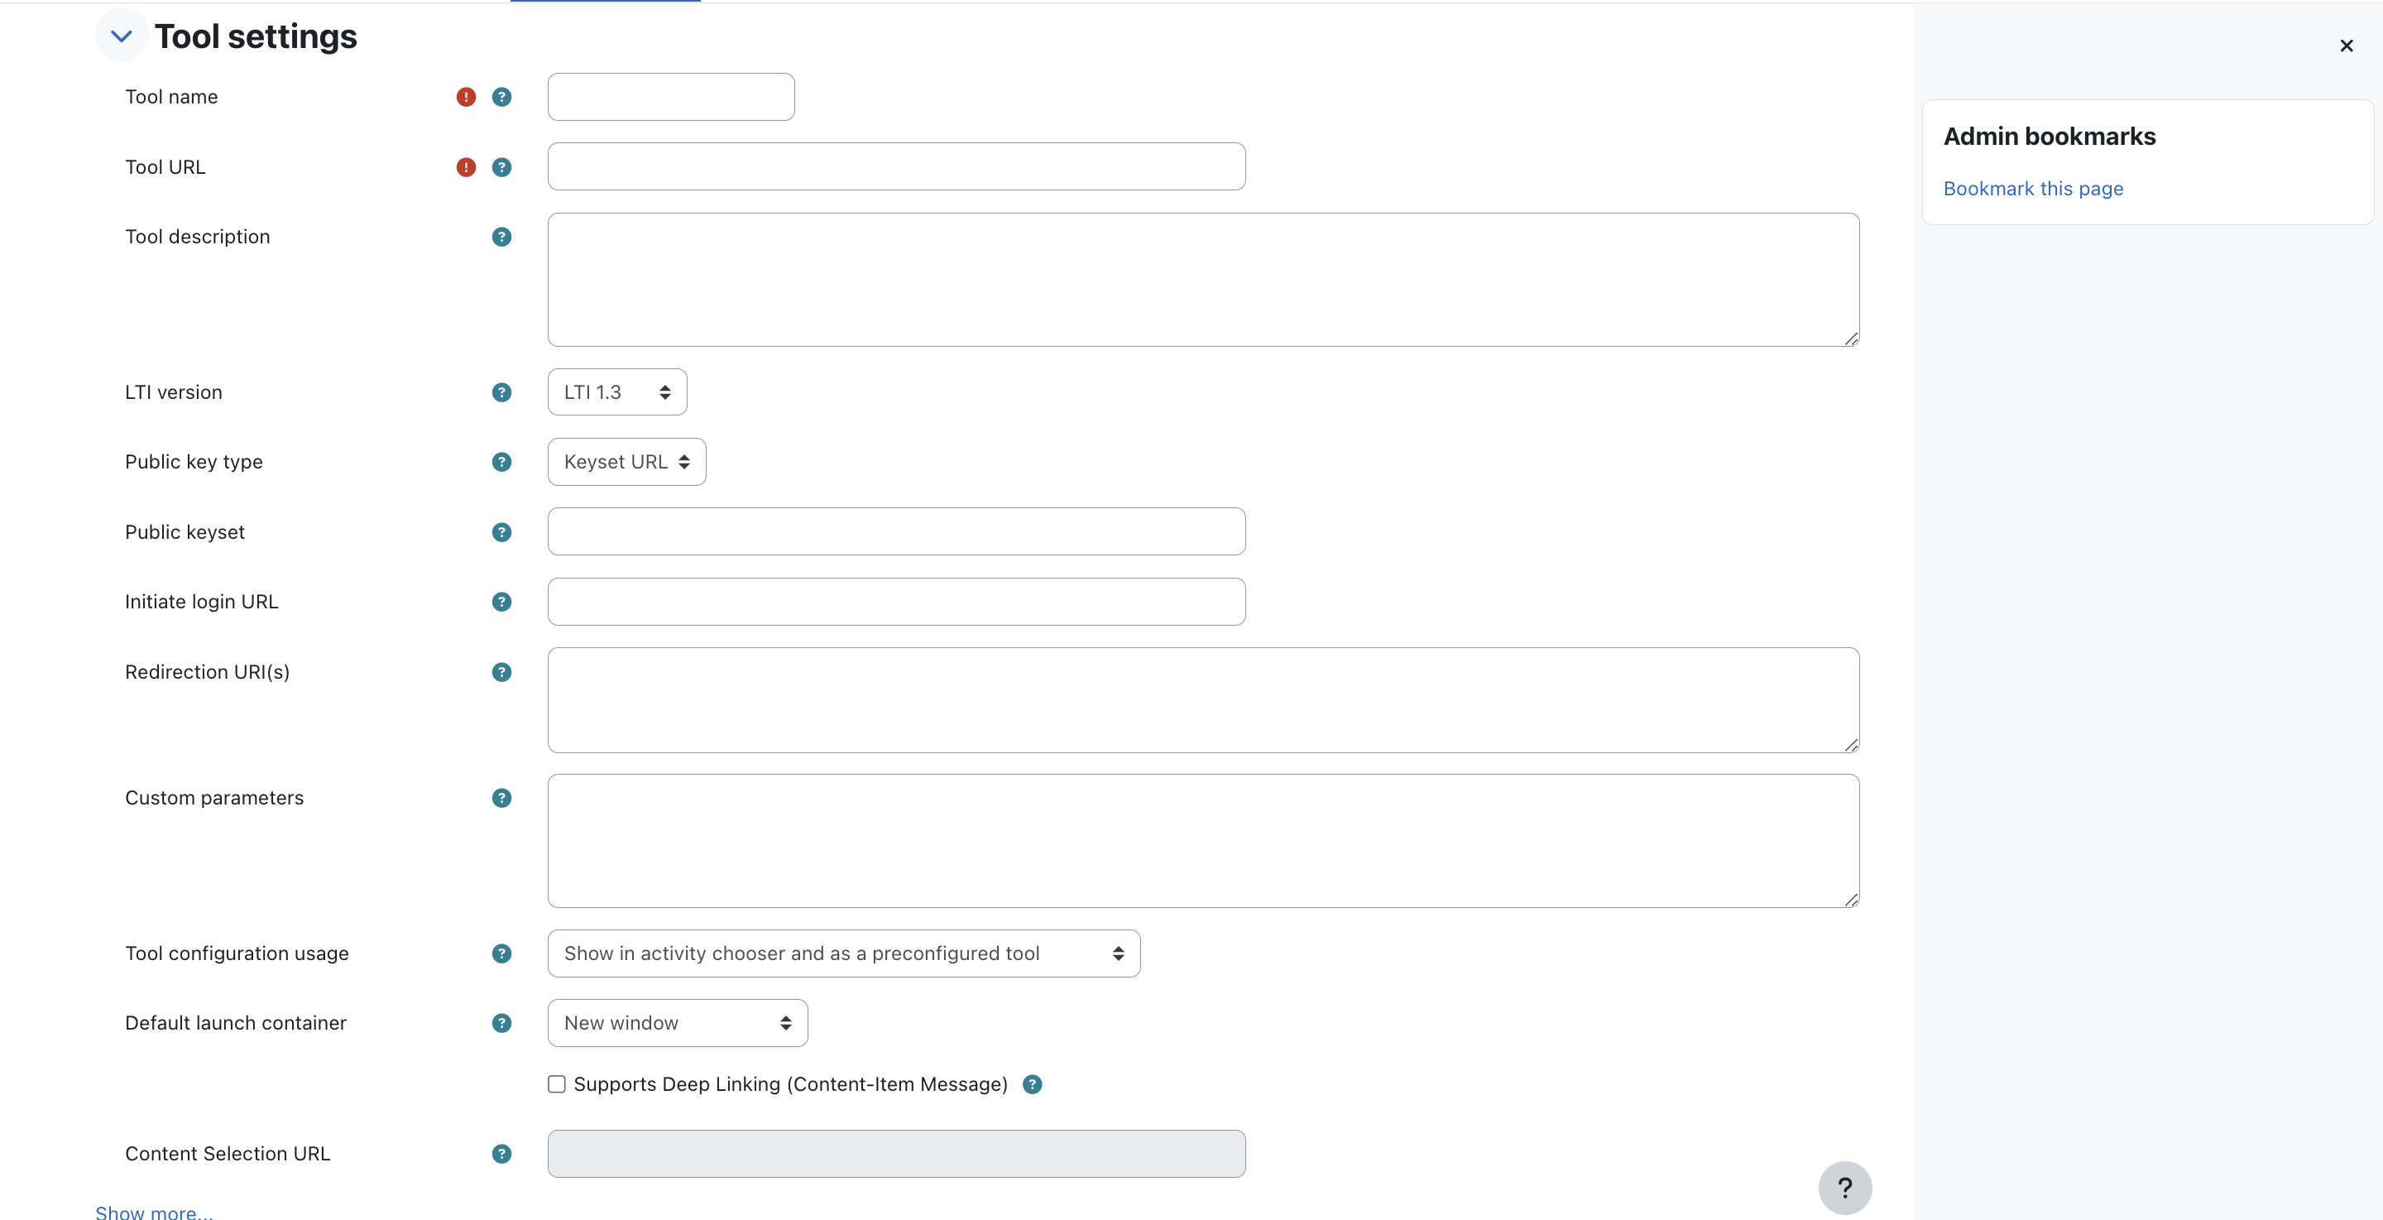Open Public key type help icon

501,462
